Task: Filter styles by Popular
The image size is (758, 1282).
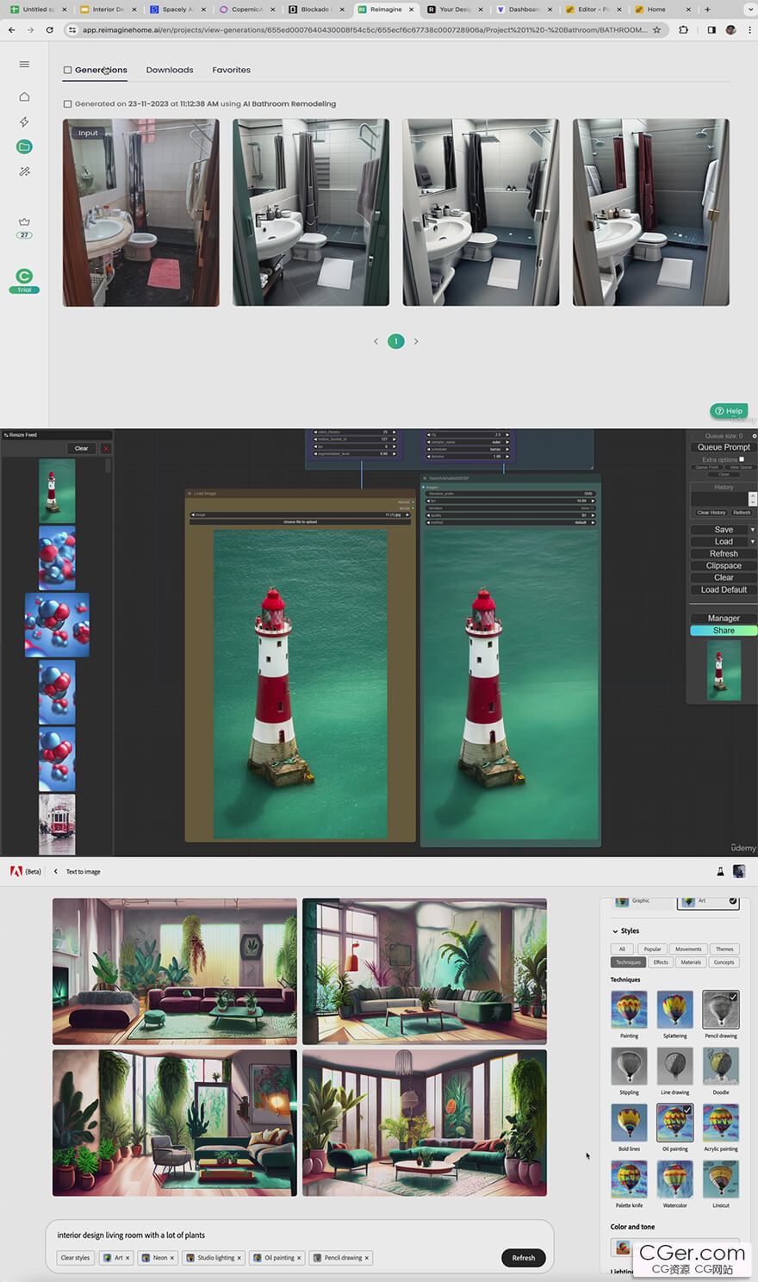Action: [x=652, y=949]
